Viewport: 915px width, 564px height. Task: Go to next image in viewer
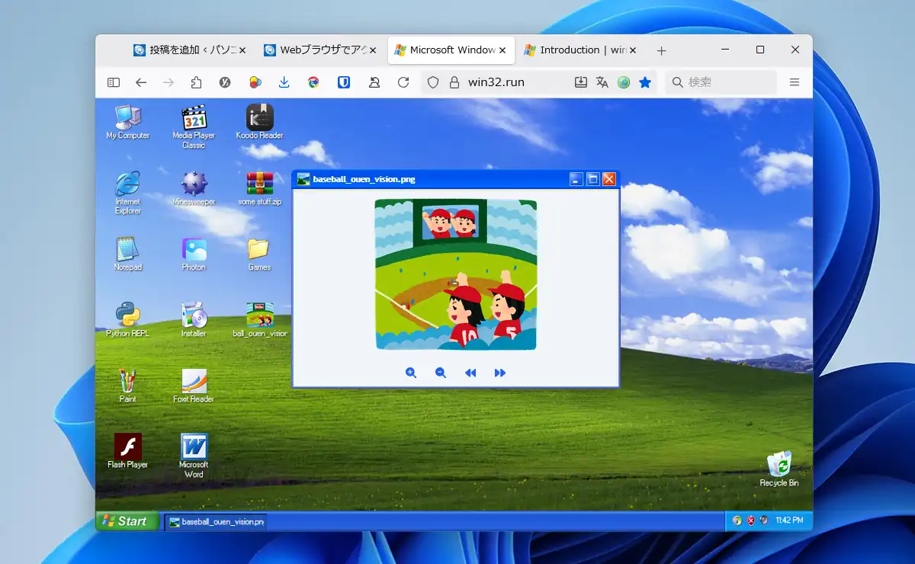499,373
